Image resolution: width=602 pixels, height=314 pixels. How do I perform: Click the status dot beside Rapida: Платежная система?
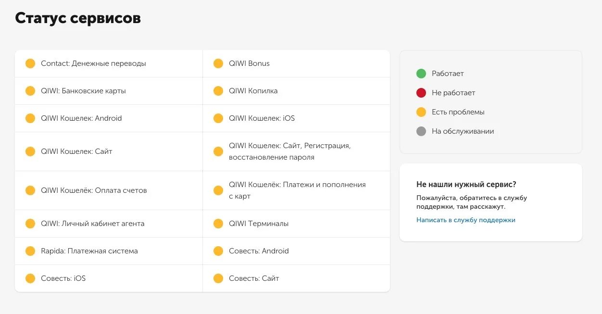tap(30, 251)
